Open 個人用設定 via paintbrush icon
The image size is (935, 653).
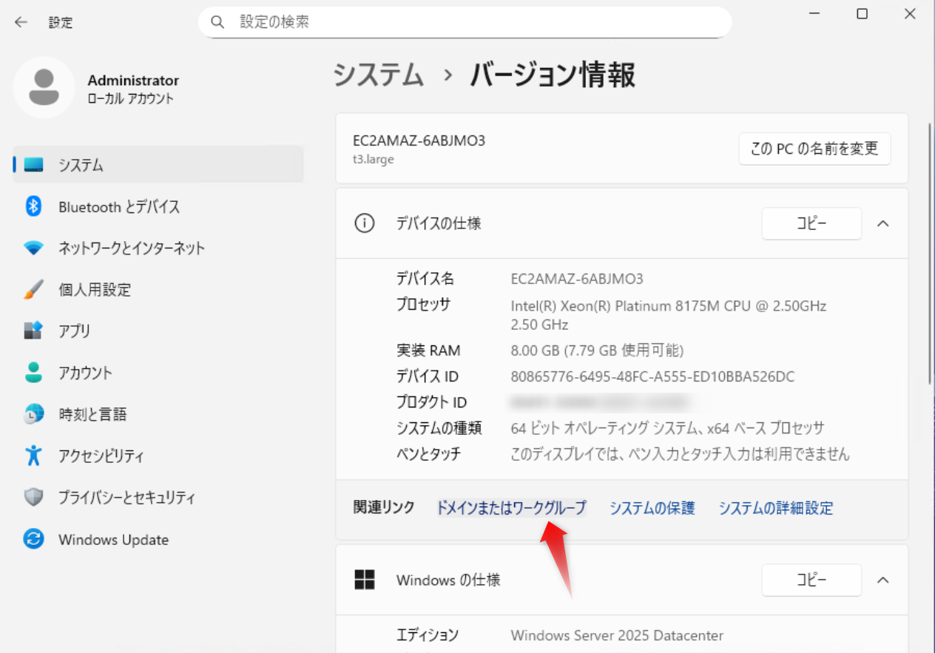point(33,290)
